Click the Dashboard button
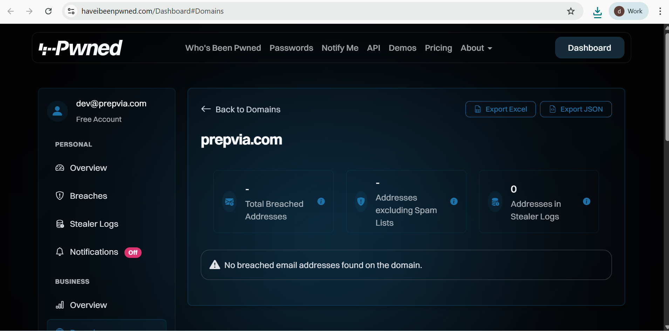The height and width of the screenshot is (331, 669). [589, 48]
